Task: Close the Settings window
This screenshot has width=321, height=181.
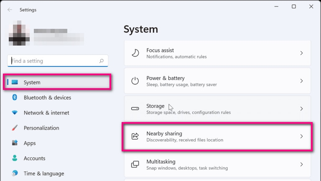Action: pyautogui.click(x=311, y=7)
